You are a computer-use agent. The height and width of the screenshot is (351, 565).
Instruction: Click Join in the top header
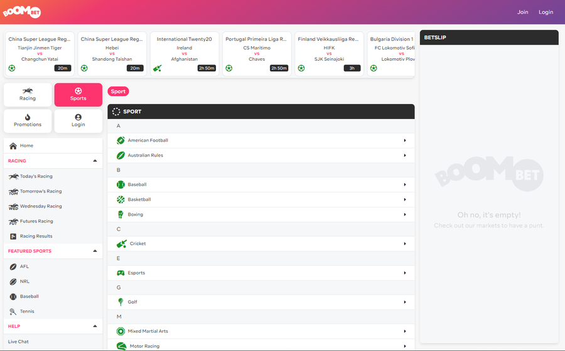[x=522, y=12]
